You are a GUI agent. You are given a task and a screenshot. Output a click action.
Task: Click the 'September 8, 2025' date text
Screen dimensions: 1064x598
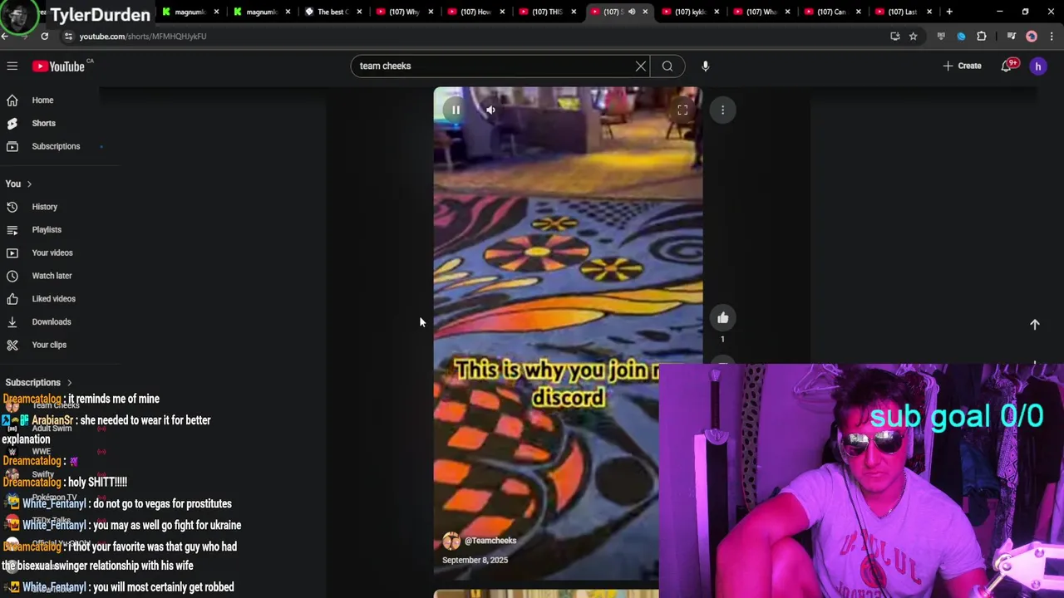click(x=475, y=561)
